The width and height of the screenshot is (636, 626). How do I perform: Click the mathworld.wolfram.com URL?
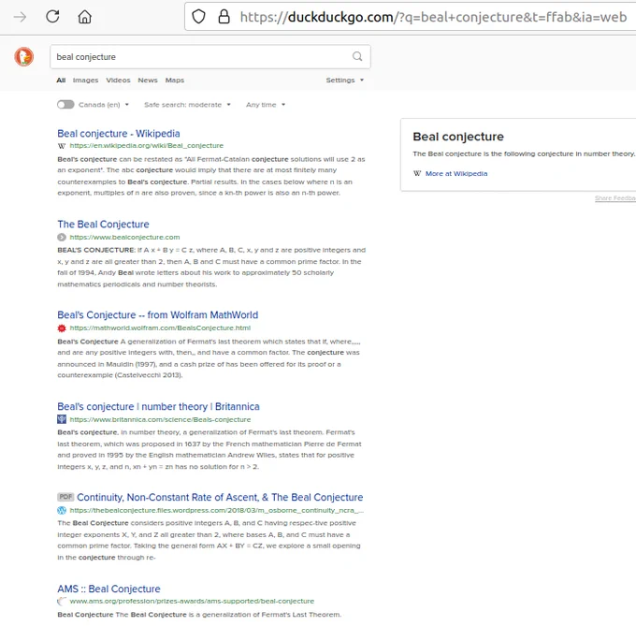tap(160, 328)
